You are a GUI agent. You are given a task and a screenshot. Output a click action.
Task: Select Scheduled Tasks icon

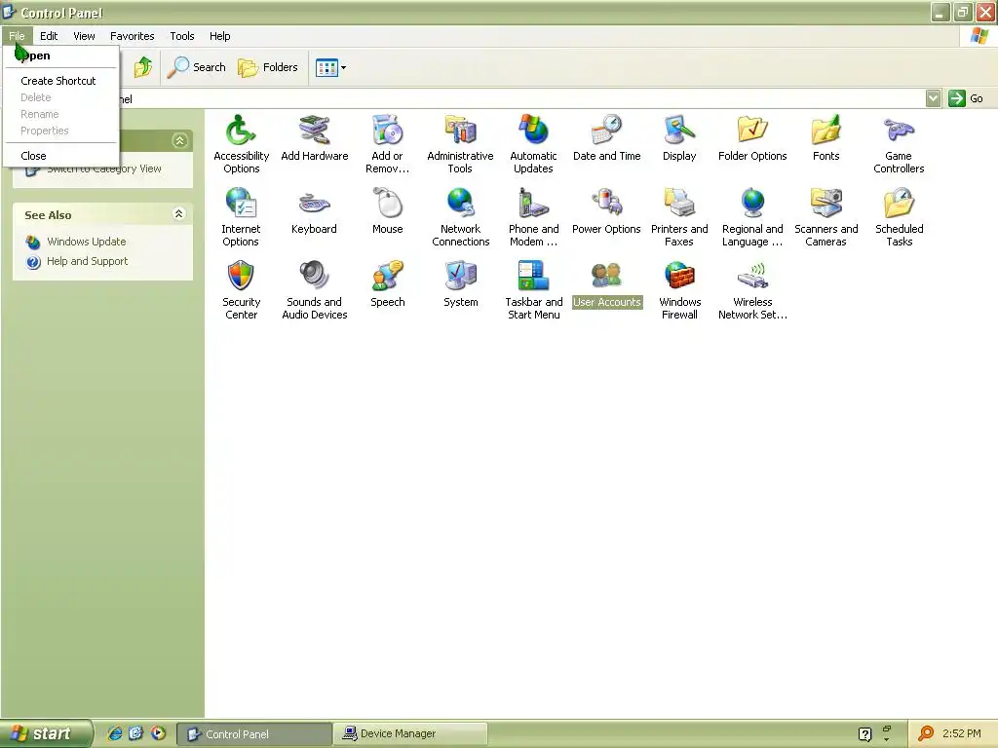899,204
